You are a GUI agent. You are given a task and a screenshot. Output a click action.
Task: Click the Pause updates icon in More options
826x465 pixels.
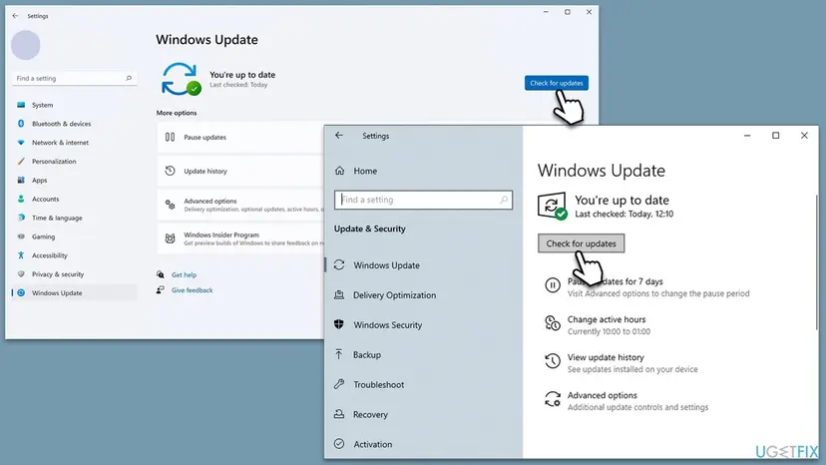coord(170,137)
